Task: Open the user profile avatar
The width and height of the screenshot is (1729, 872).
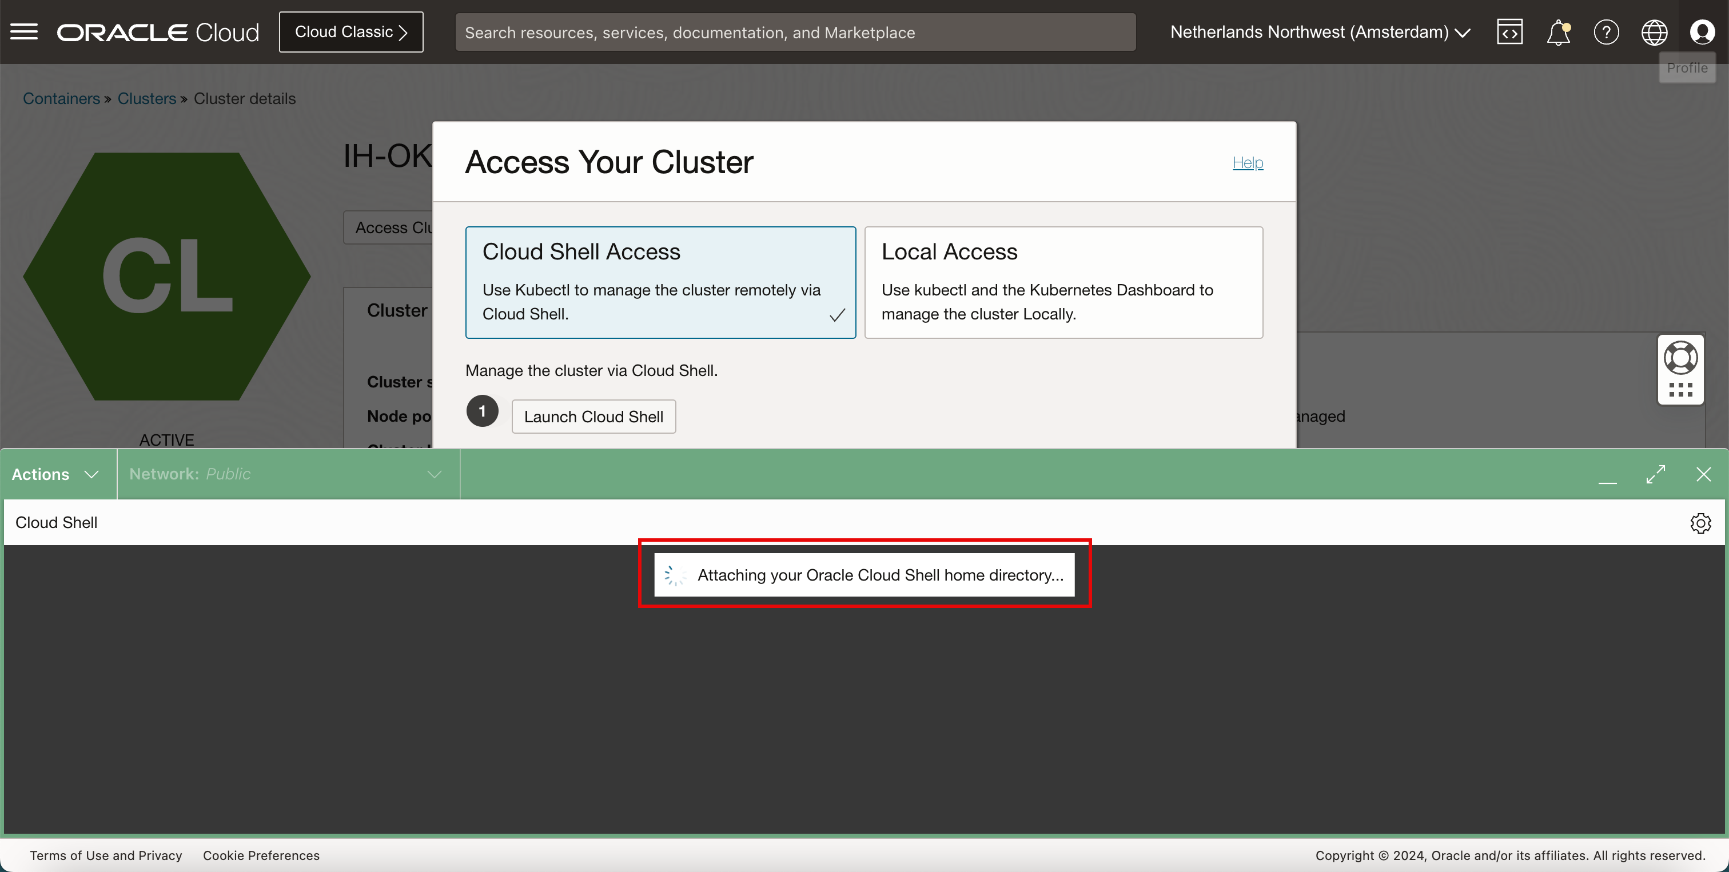Action: (1702, 31)
